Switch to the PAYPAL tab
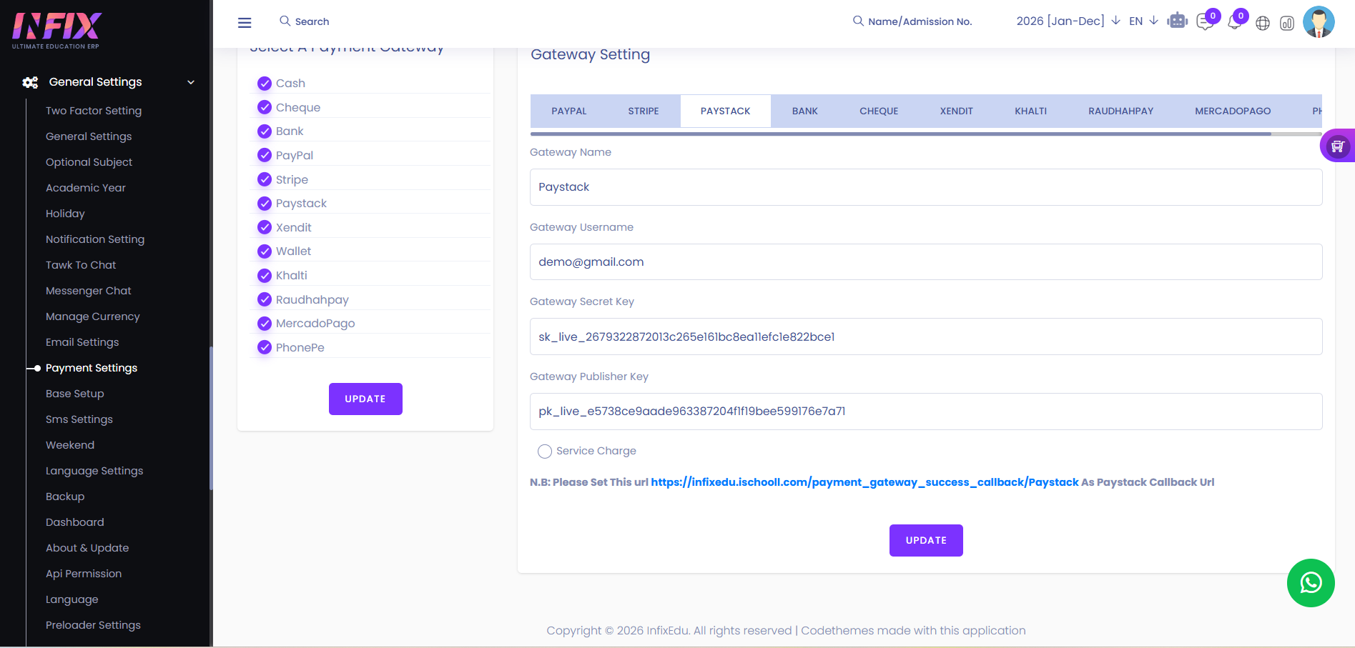 tap(569, 111)
